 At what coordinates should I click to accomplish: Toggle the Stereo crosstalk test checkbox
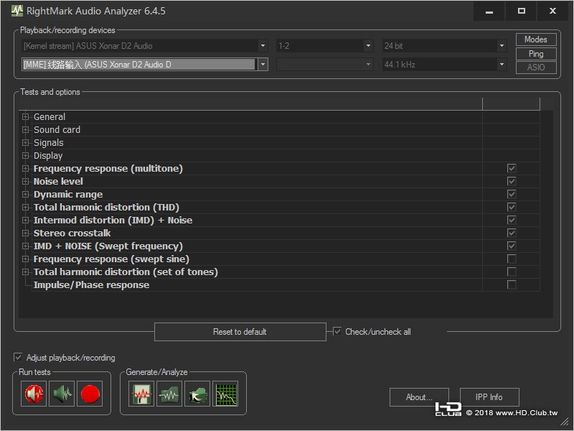tap(512, 233)
